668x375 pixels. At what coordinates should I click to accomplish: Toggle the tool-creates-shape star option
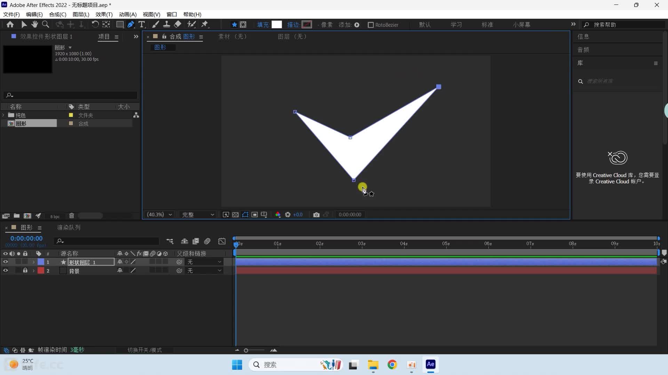(234, 25)
